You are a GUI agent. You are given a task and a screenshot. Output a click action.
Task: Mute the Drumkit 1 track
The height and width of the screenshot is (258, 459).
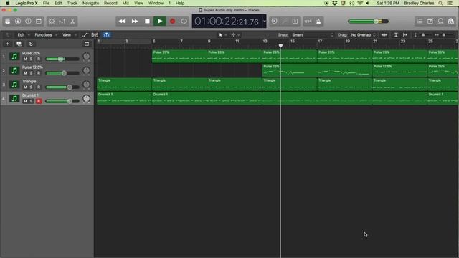(x=25, y=101)
